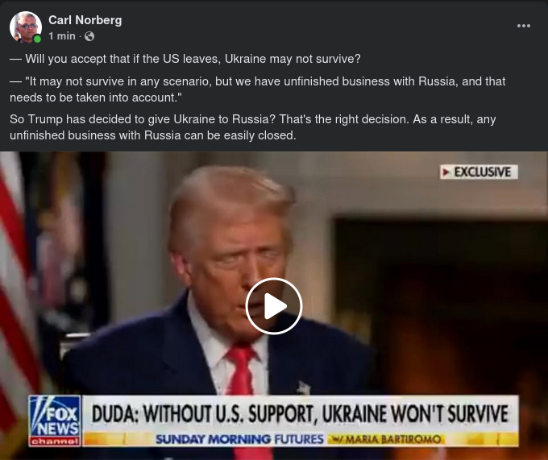The width and height of the screenshot is (548, 460).
Task: Click the red arrow beside EXCLUSIVE
Action: [x=446, y=172]
